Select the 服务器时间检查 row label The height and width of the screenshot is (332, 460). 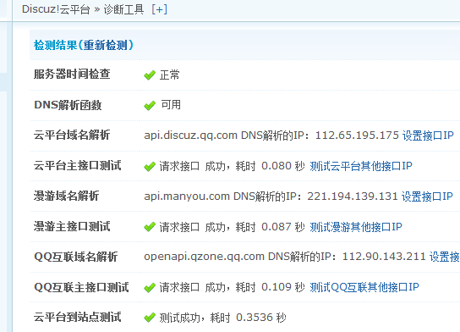[x=72, y=74]
